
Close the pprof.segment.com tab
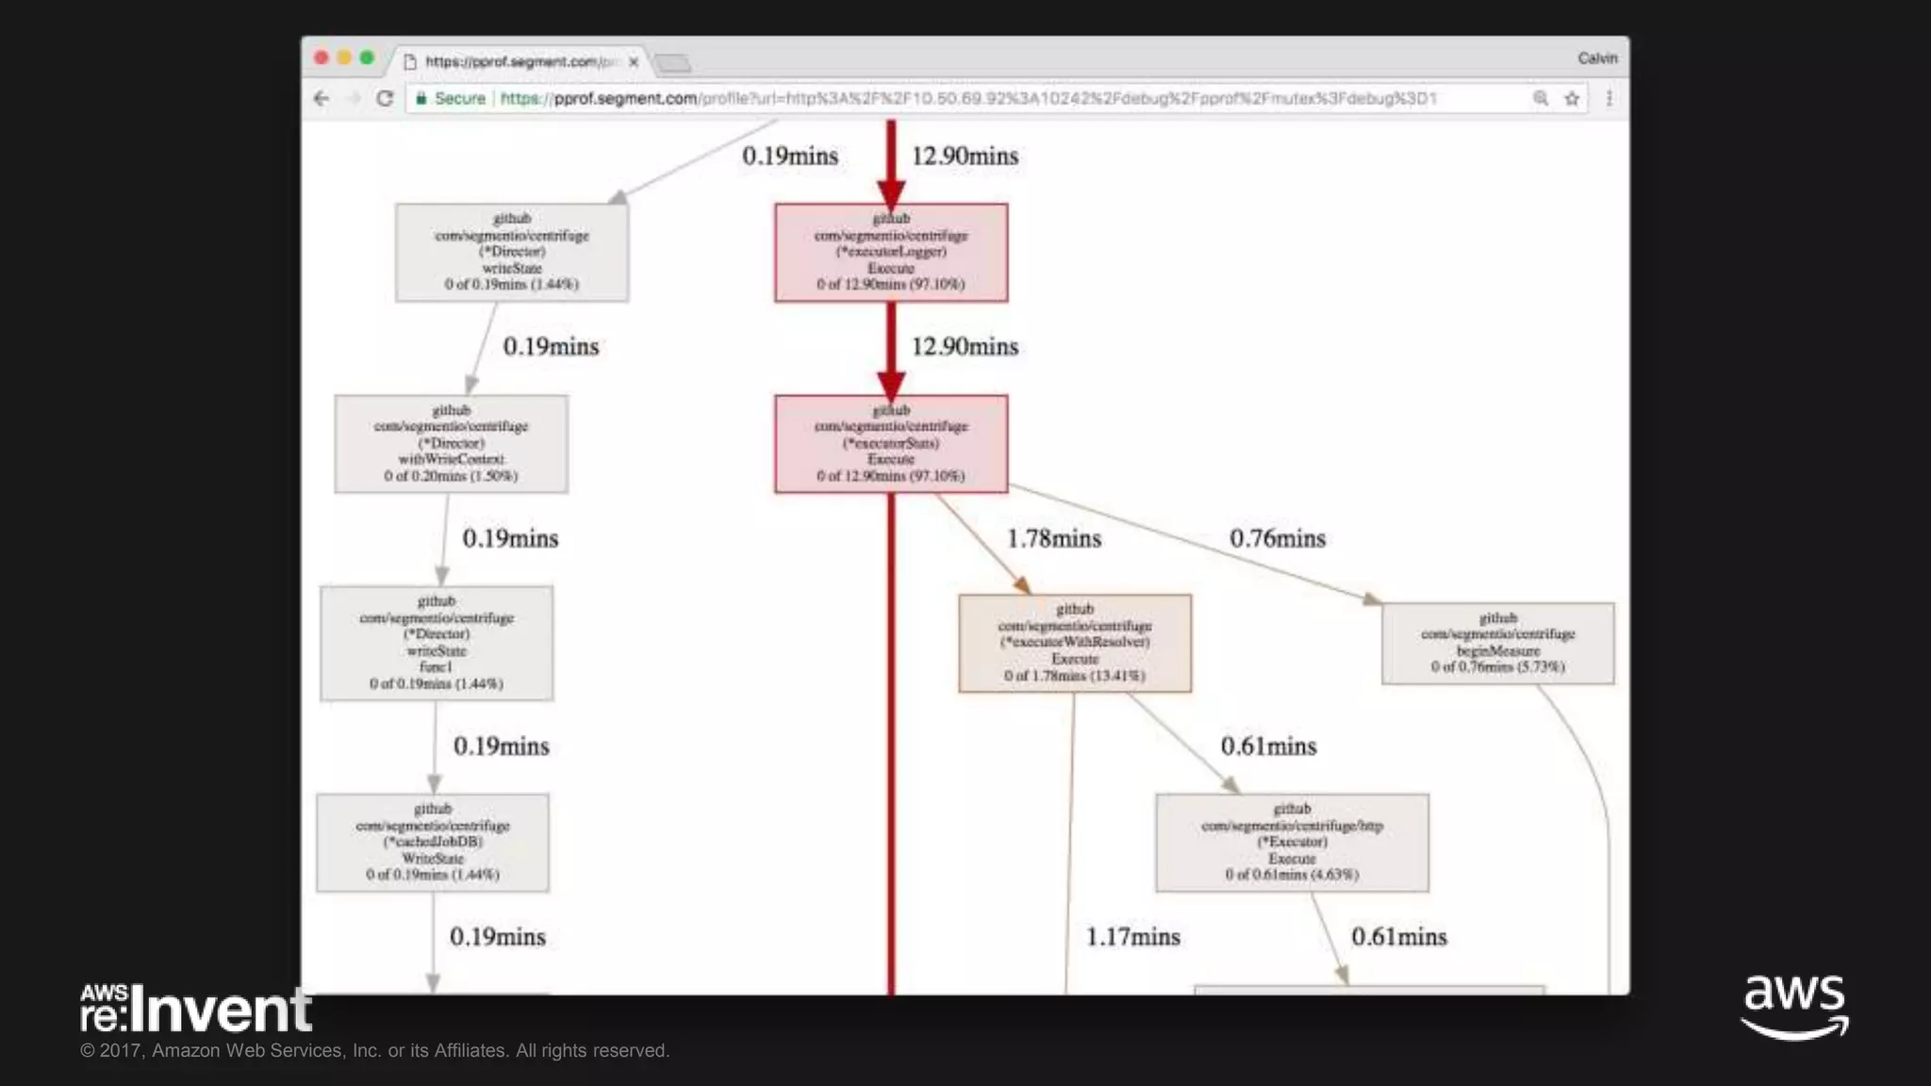[x=634, y=62]
